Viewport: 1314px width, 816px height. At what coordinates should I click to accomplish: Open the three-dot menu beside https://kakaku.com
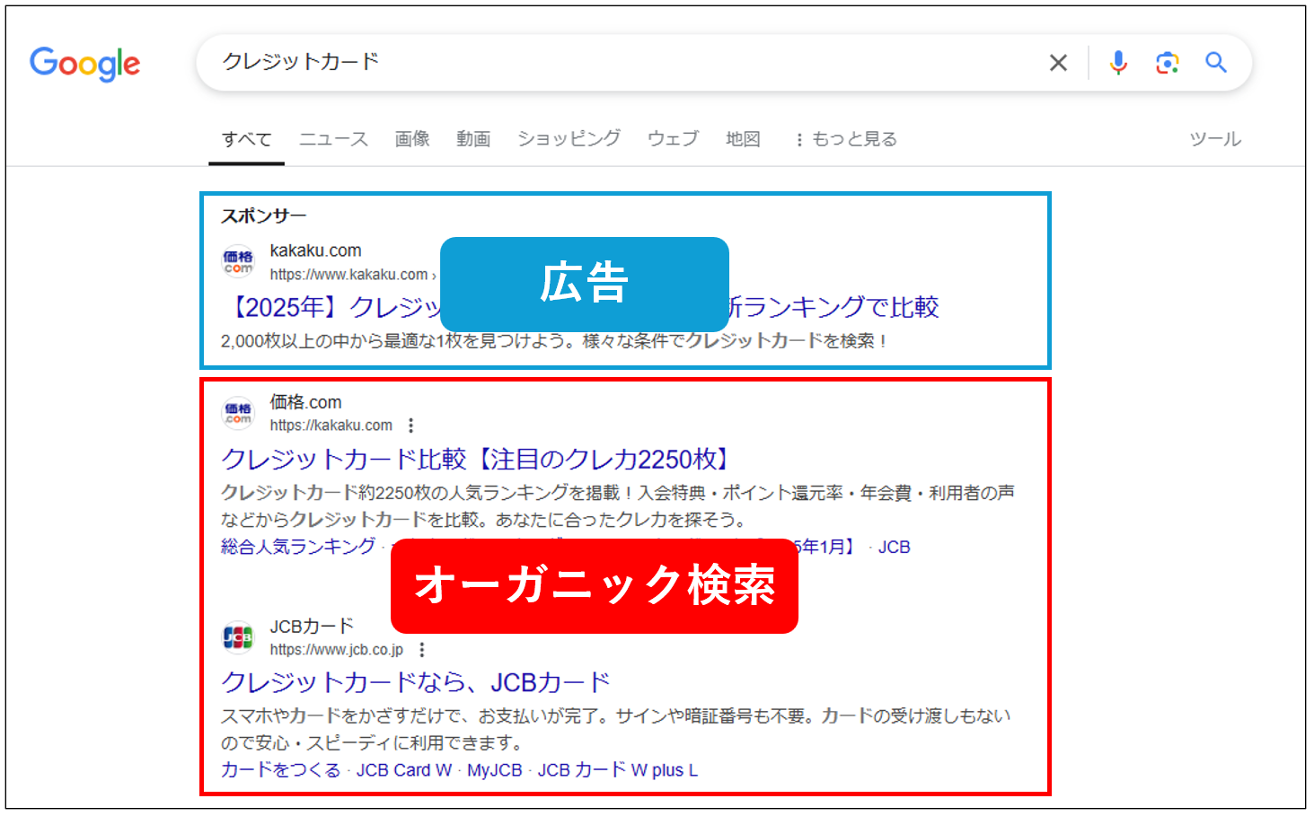[x=411, y=426]
